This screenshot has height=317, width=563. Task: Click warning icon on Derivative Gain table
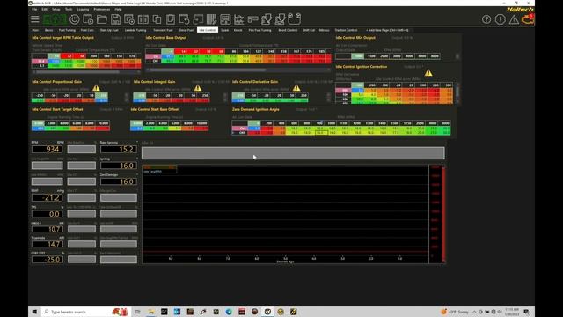[x=296, y=88]
